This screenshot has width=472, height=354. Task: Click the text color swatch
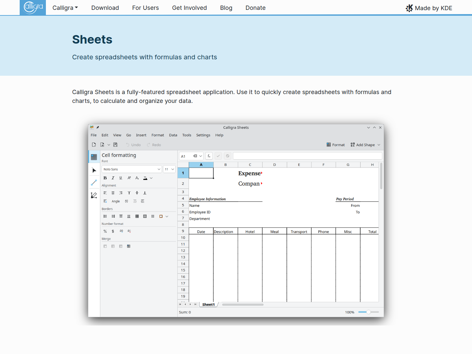tap(145, 178)
